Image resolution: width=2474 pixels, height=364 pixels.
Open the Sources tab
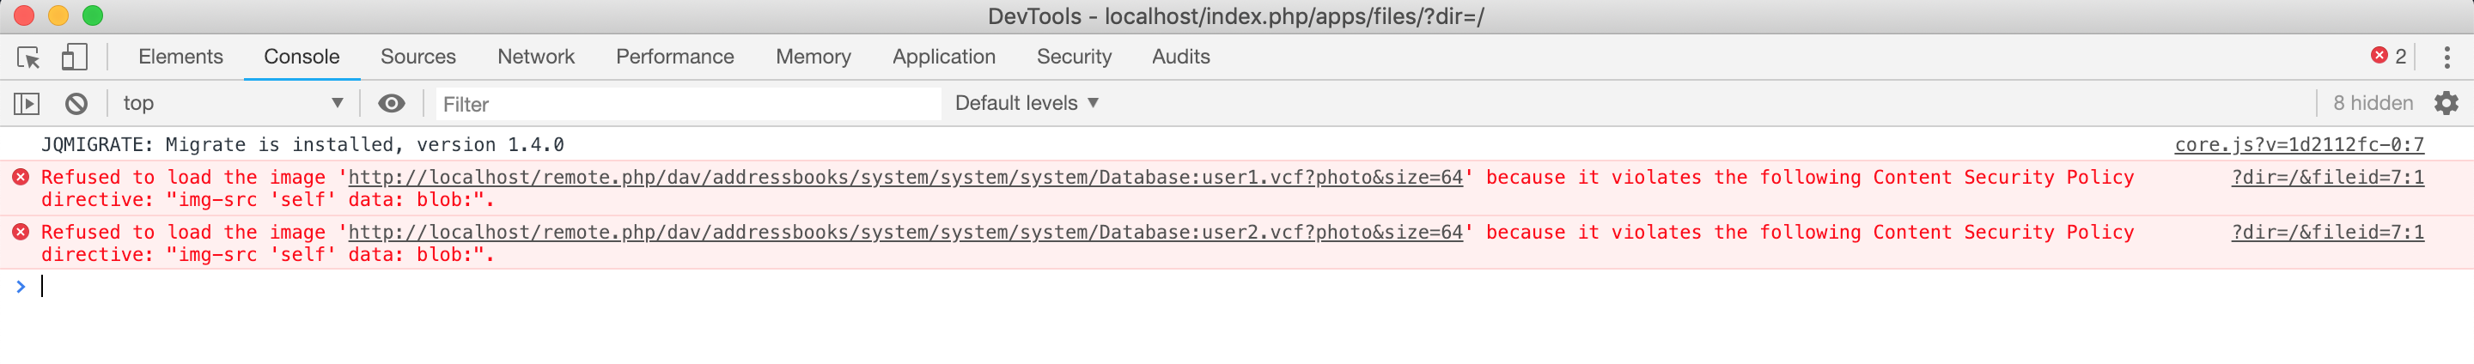pos(417,58)
